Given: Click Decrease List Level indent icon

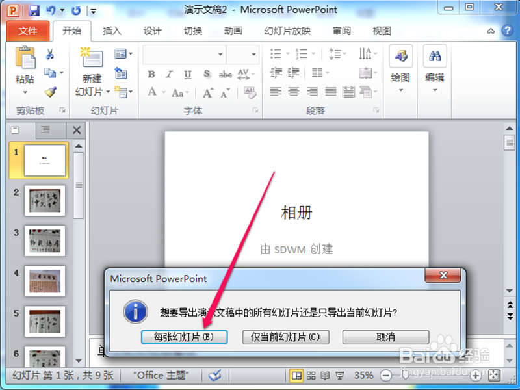Looking at the screenshot, I should tap(276, 72).
